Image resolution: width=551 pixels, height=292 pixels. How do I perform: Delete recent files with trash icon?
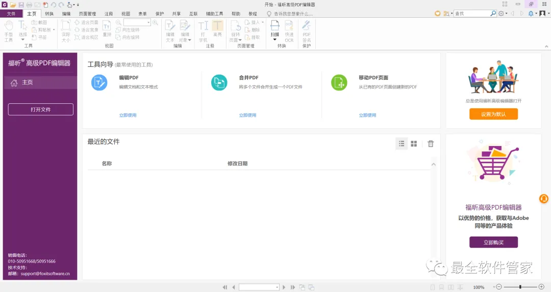pyautogui.click(x=431, y=144)
